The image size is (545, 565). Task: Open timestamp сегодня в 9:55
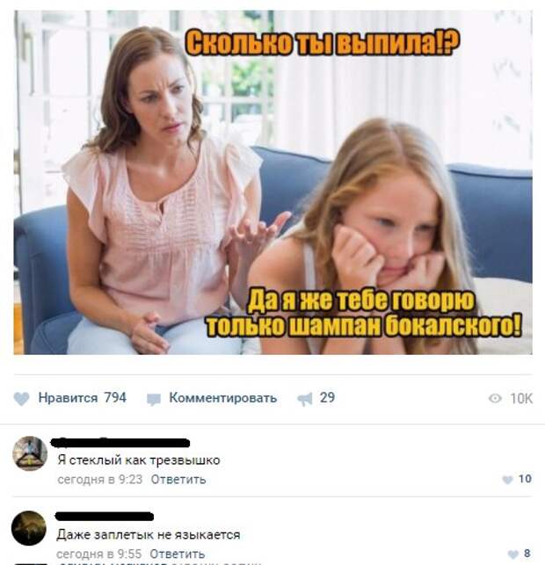(98, 554)
